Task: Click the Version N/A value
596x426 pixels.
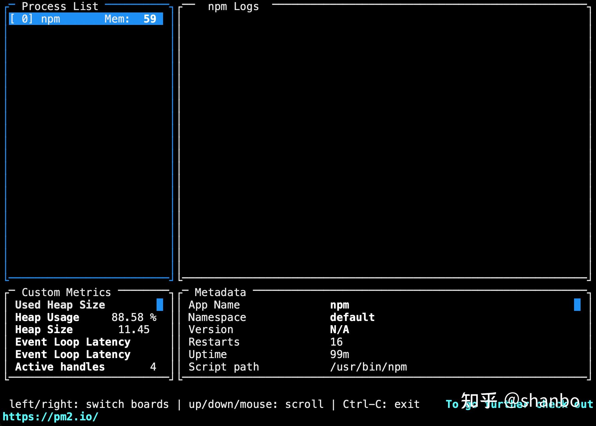Action: point(340,330)
